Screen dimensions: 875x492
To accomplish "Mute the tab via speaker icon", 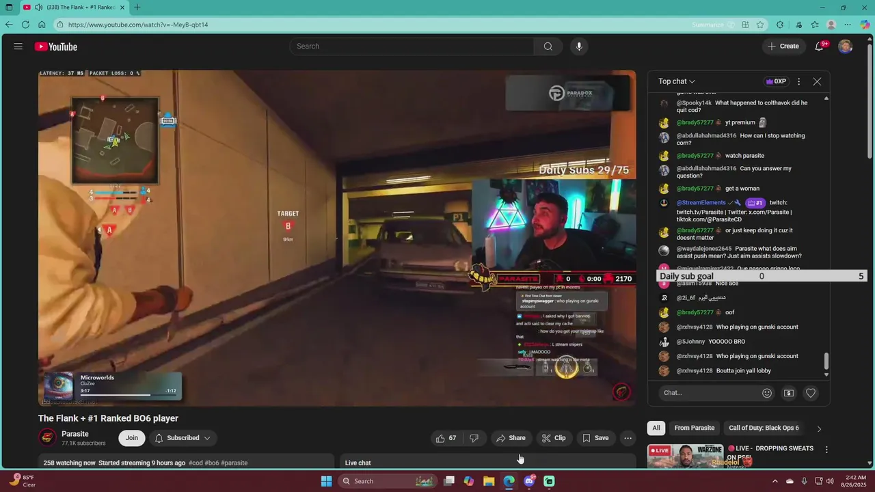I will 39,8.
